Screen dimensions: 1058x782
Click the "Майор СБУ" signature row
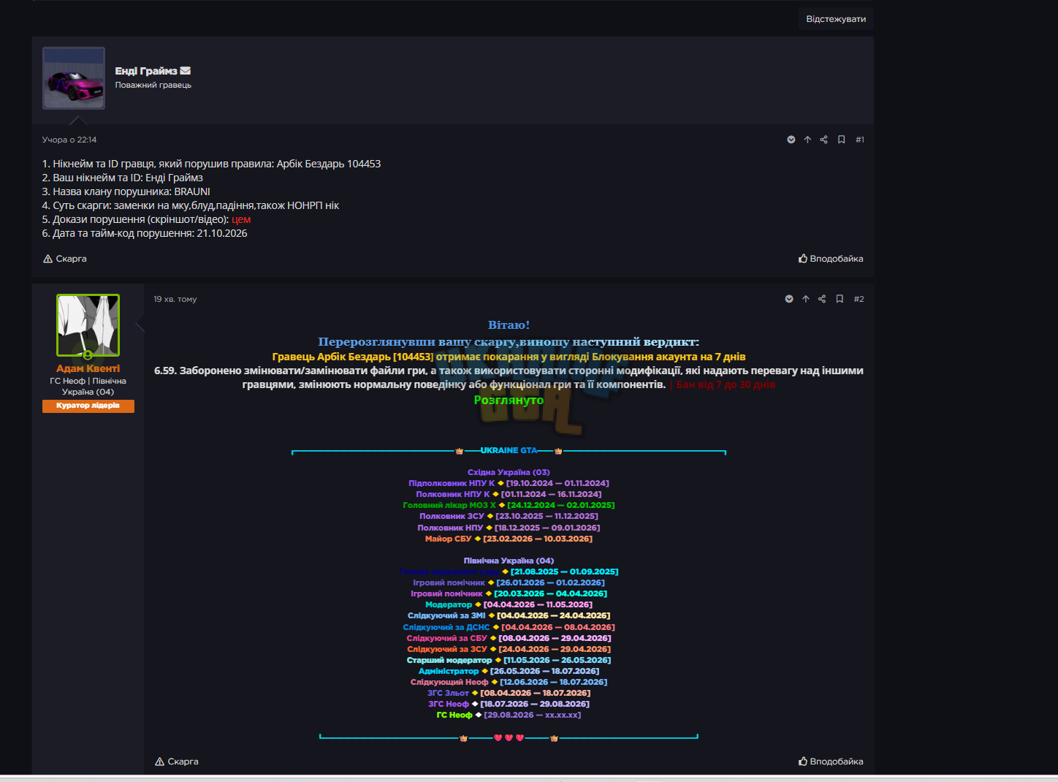509,539
